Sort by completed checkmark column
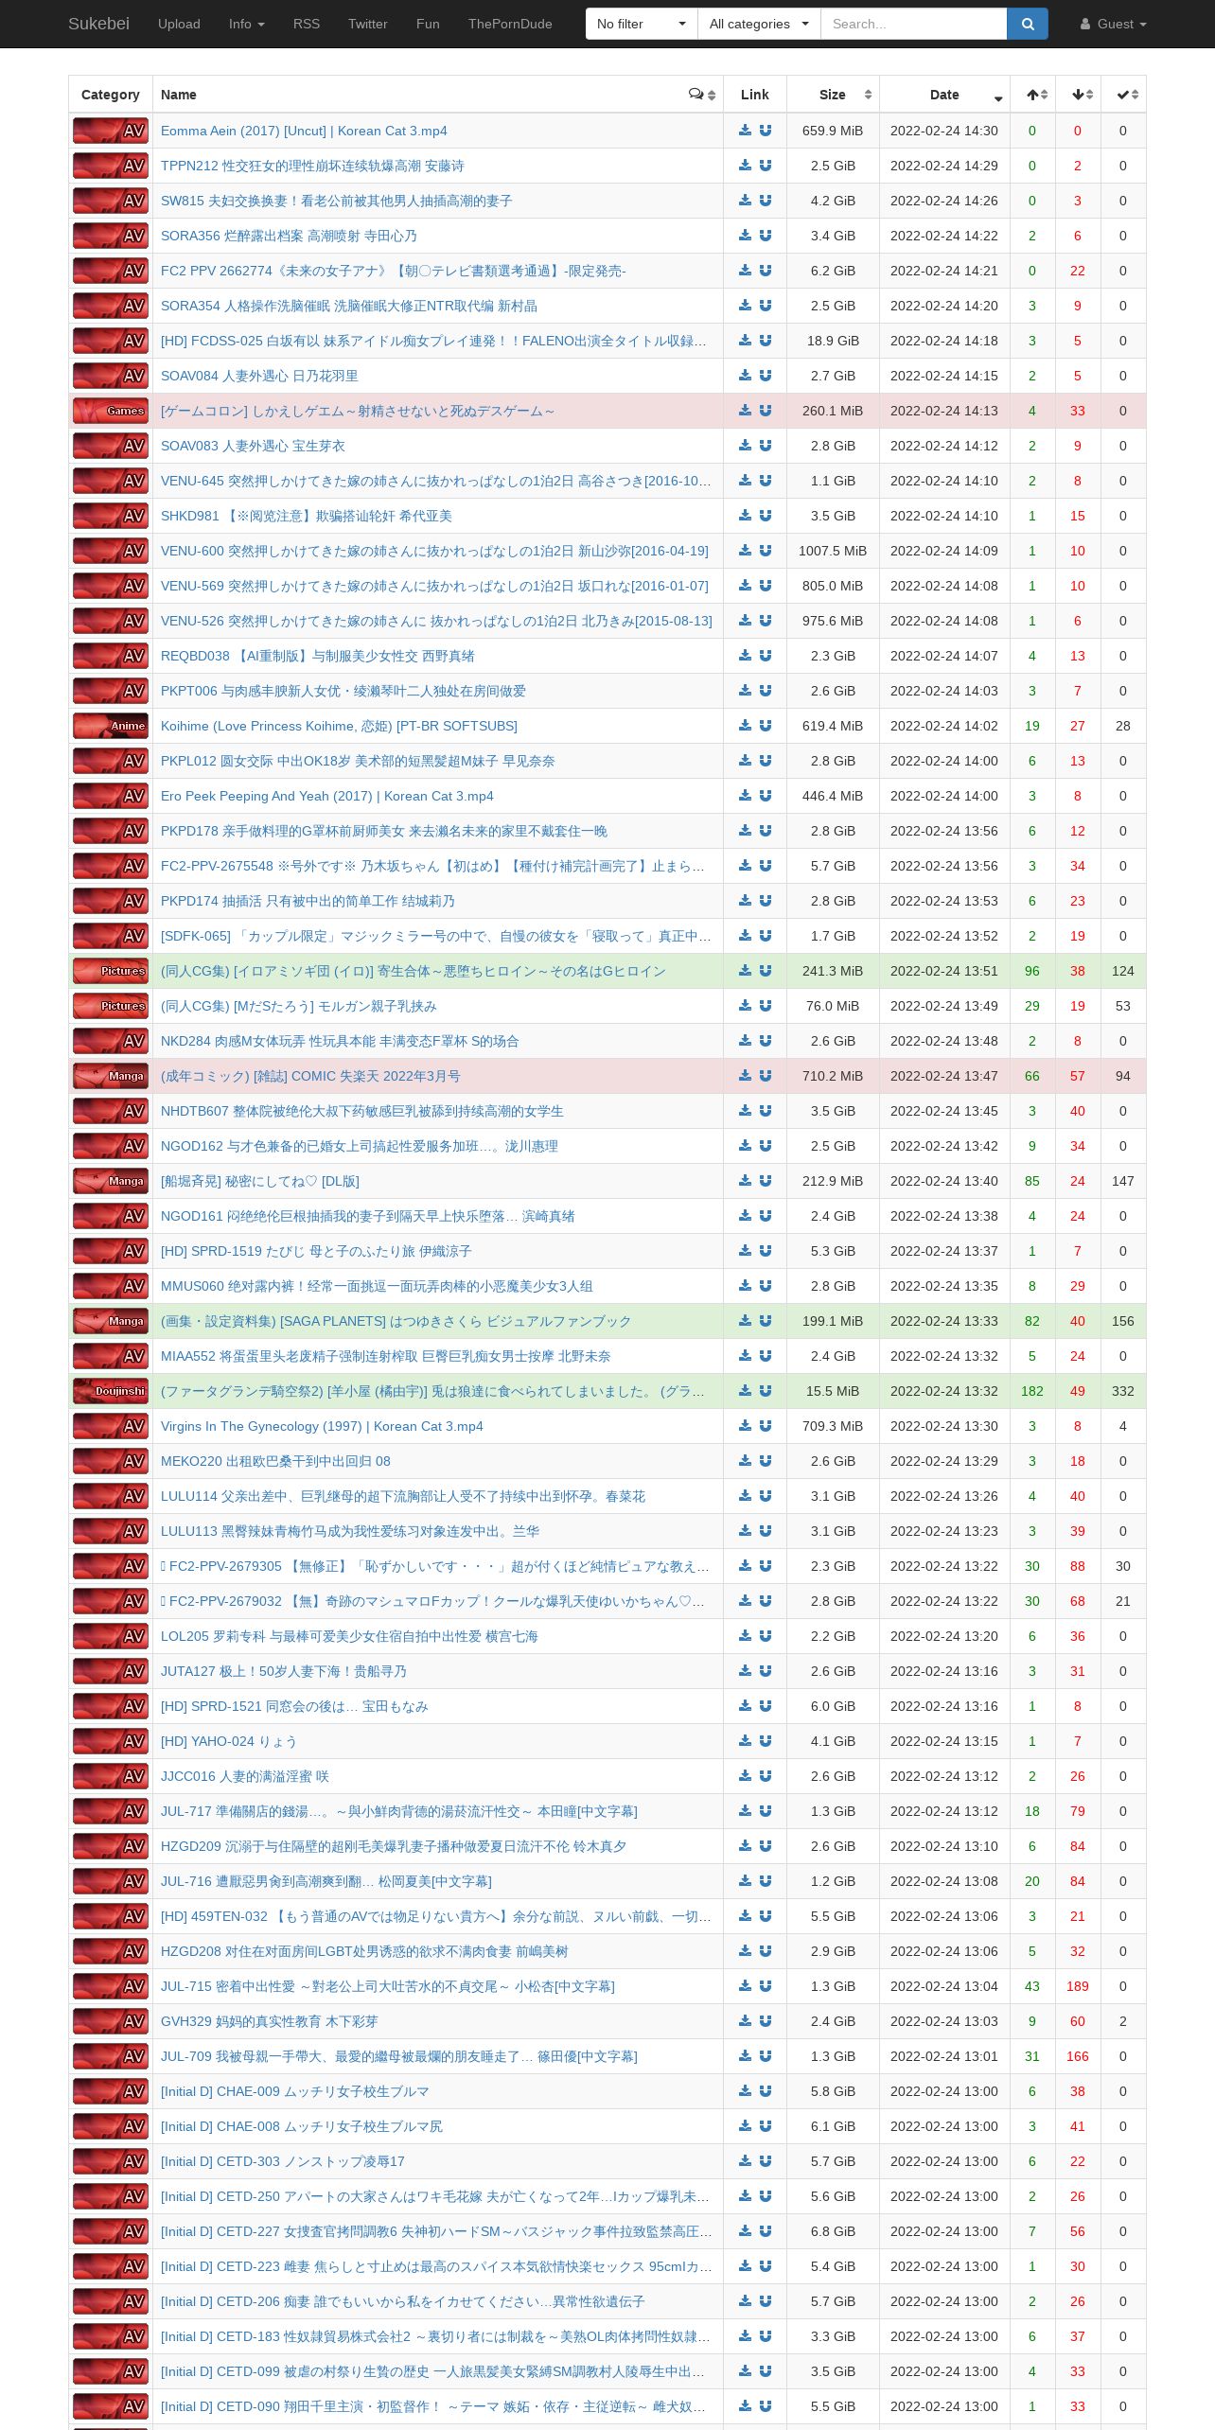This screenshot has width=1215, height=2430. (1123, 95)
